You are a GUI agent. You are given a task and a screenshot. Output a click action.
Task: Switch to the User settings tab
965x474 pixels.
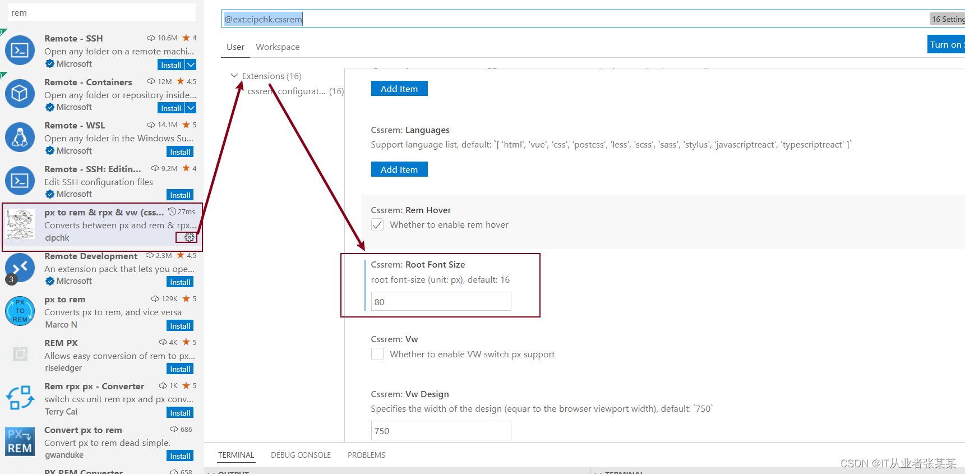click(x=236, y=47)
